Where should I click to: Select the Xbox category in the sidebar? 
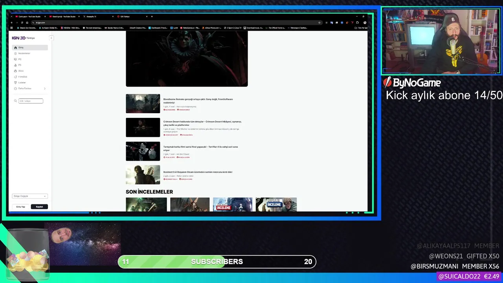click(x=30, y=71)
